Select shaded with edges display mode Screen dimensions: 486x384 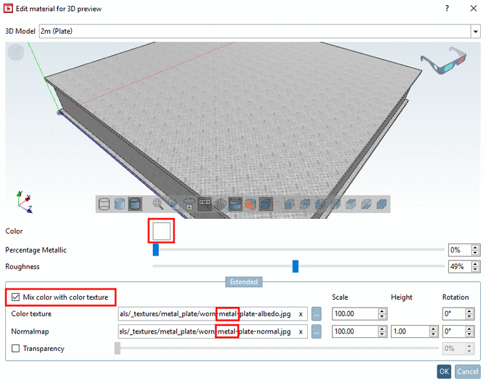tap(135, 205)
